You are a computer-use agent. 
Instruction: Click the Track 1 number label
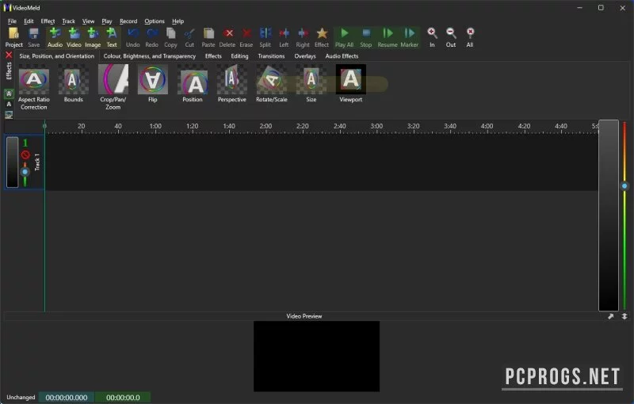25,143
